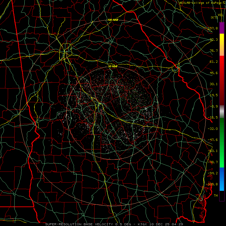226x226 pixels.
Task: Click the blue segment of the velocity scale
Action: coord(222,179)
